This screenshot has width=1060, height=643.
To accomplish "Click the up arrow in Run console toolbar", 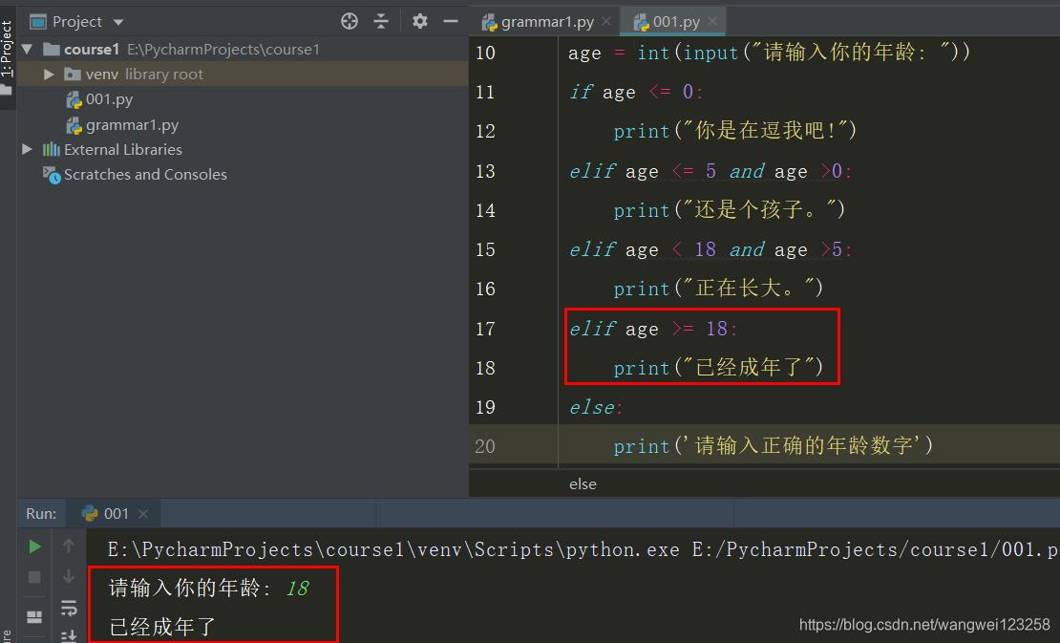I will pos(68,546).
